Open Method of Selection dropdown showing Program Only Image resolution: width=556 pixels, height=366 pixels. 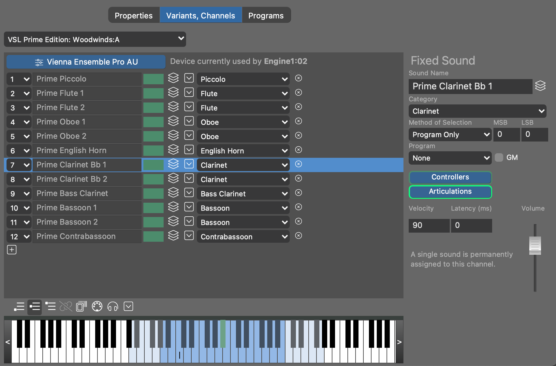(450, 135)
